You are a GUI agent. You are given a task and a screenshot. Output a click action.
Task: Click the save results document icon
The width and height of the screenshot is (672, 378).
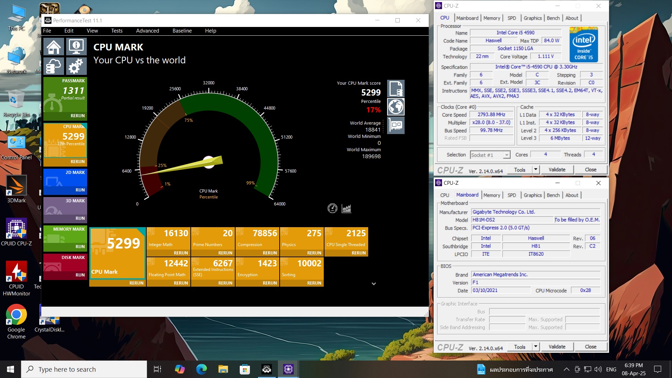point(396,89)
